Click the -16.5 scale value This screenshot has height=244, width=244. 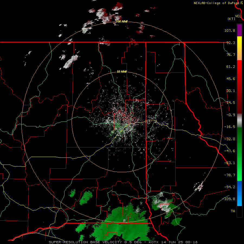pyautogui.click(x=230, y=127)
